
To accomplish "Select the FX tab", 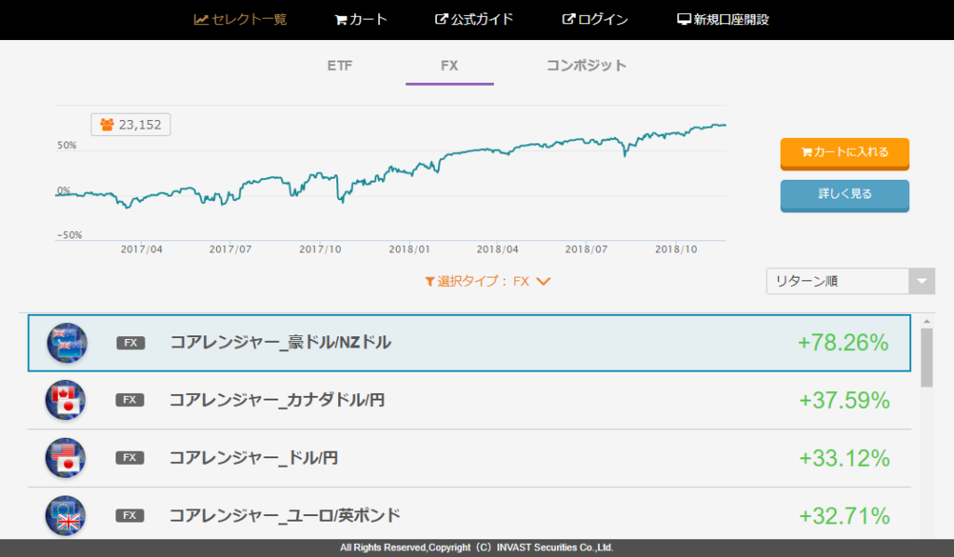I will [450, 66].
